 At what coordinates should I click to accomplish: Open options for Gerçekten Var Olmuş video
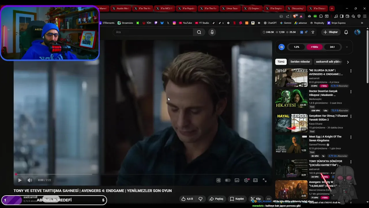[x=351, y=116]
